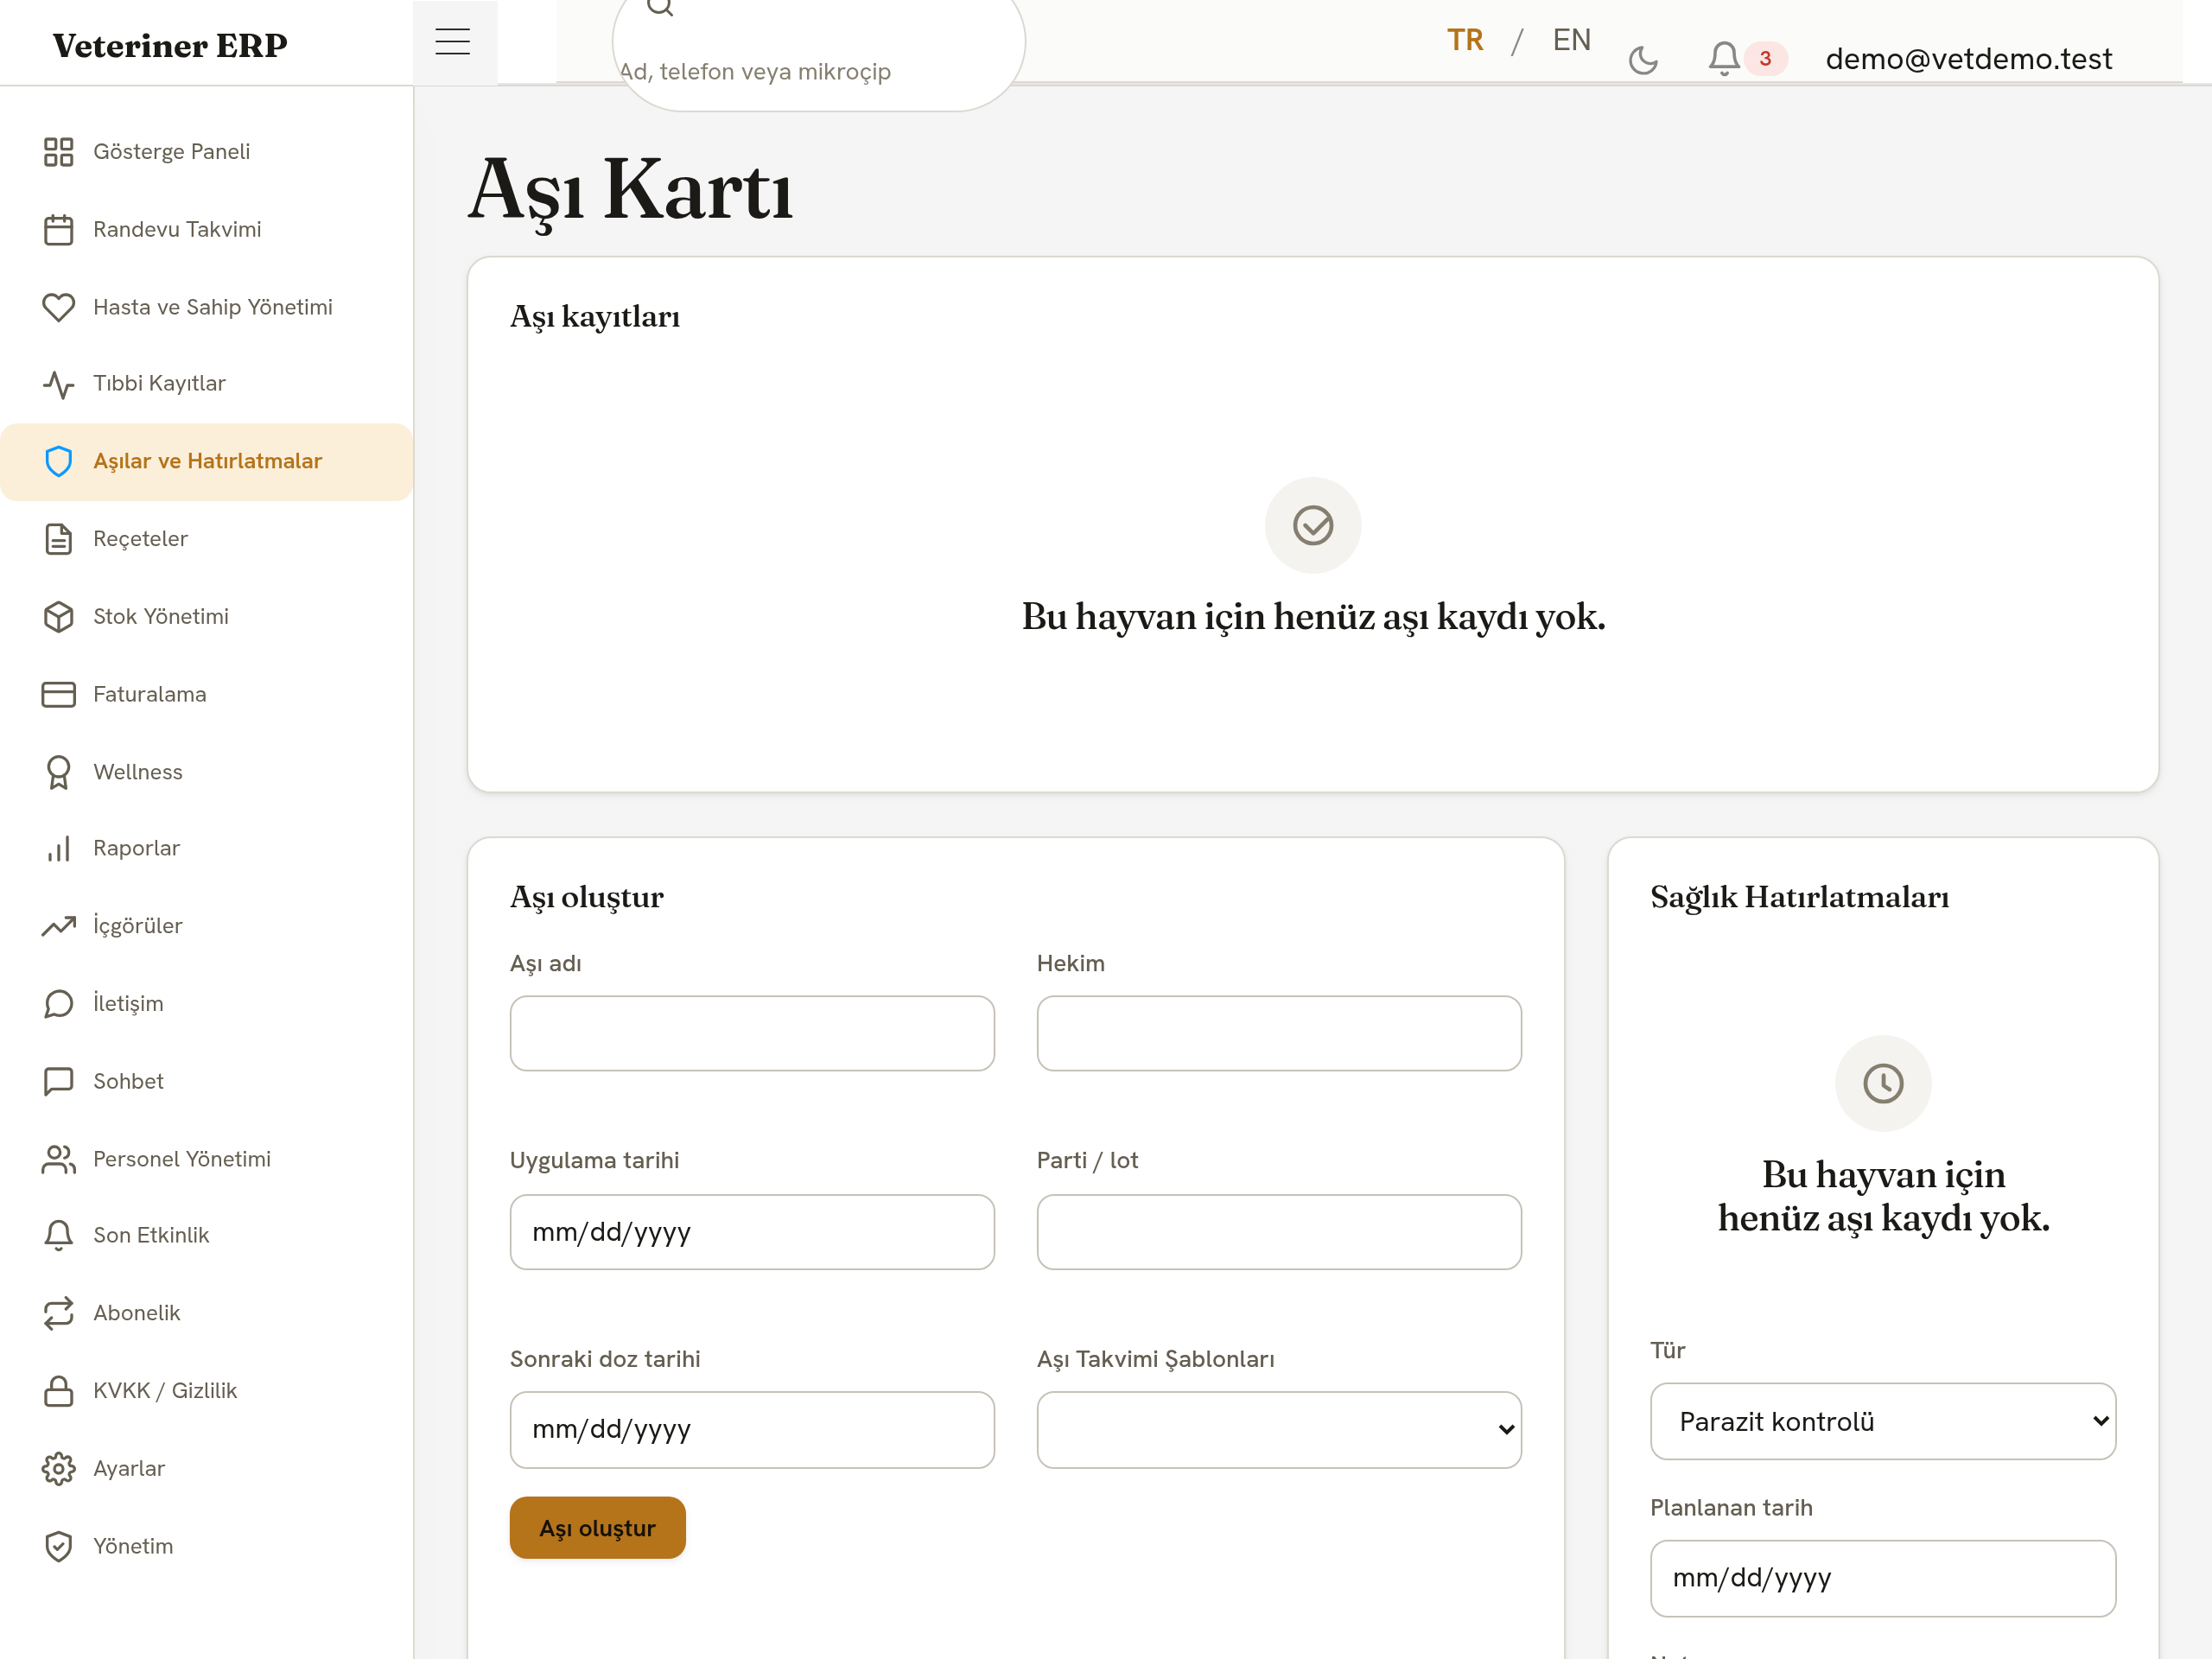
Task: Click the Veteriner ERP logo link
Action: [x=170, y=45]
